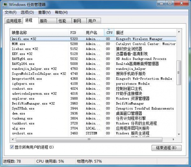Viewport: 191px width, 167px height.
Task: Click the Synaptics TouchPad Enhancements description
Action: pos(145,108)
